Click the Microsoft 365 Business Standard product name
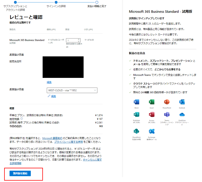 (27, 40)
